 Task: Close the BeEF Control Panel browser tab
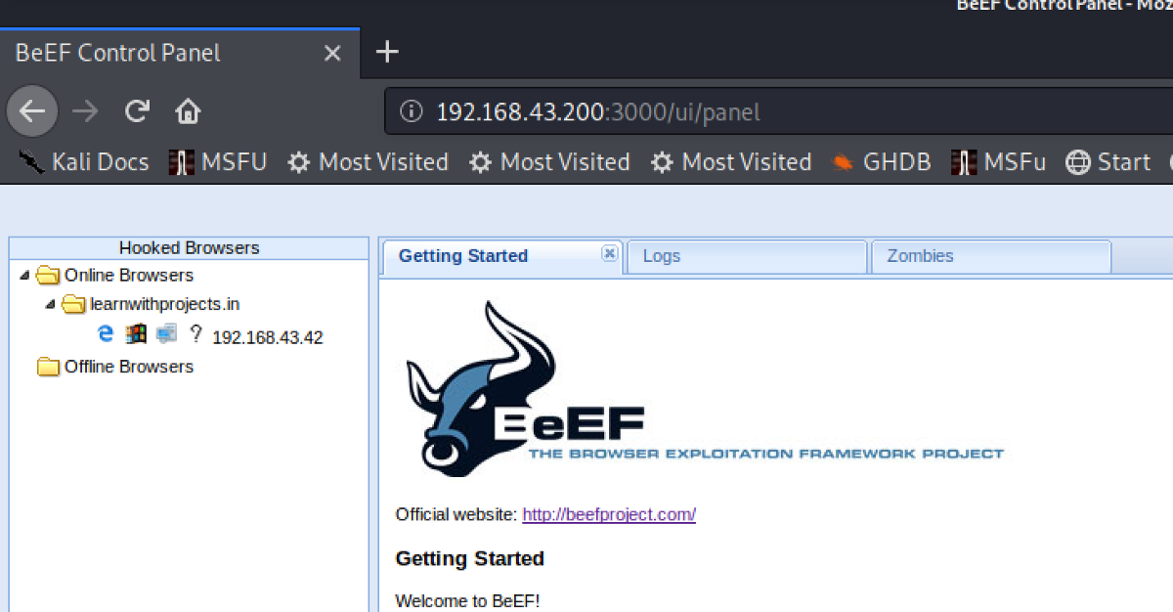[x=332, y=53]
